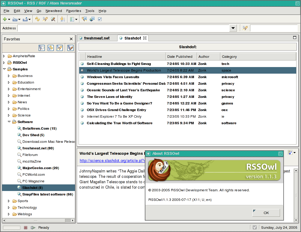301x232 pixels.
Task: Open the Import icon dropdown arrow
Action: (x=19, y=19)
